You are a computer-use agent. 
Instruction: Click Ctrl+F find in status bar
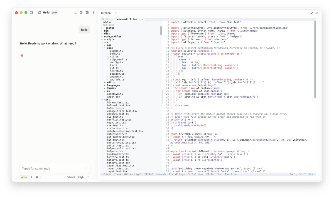click(x=214, y=174)
